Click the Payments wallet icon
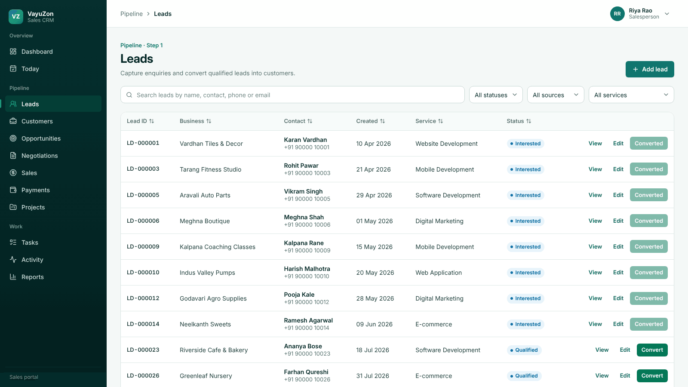This screenshot has width=688, height=387. [x=13, y=190]
